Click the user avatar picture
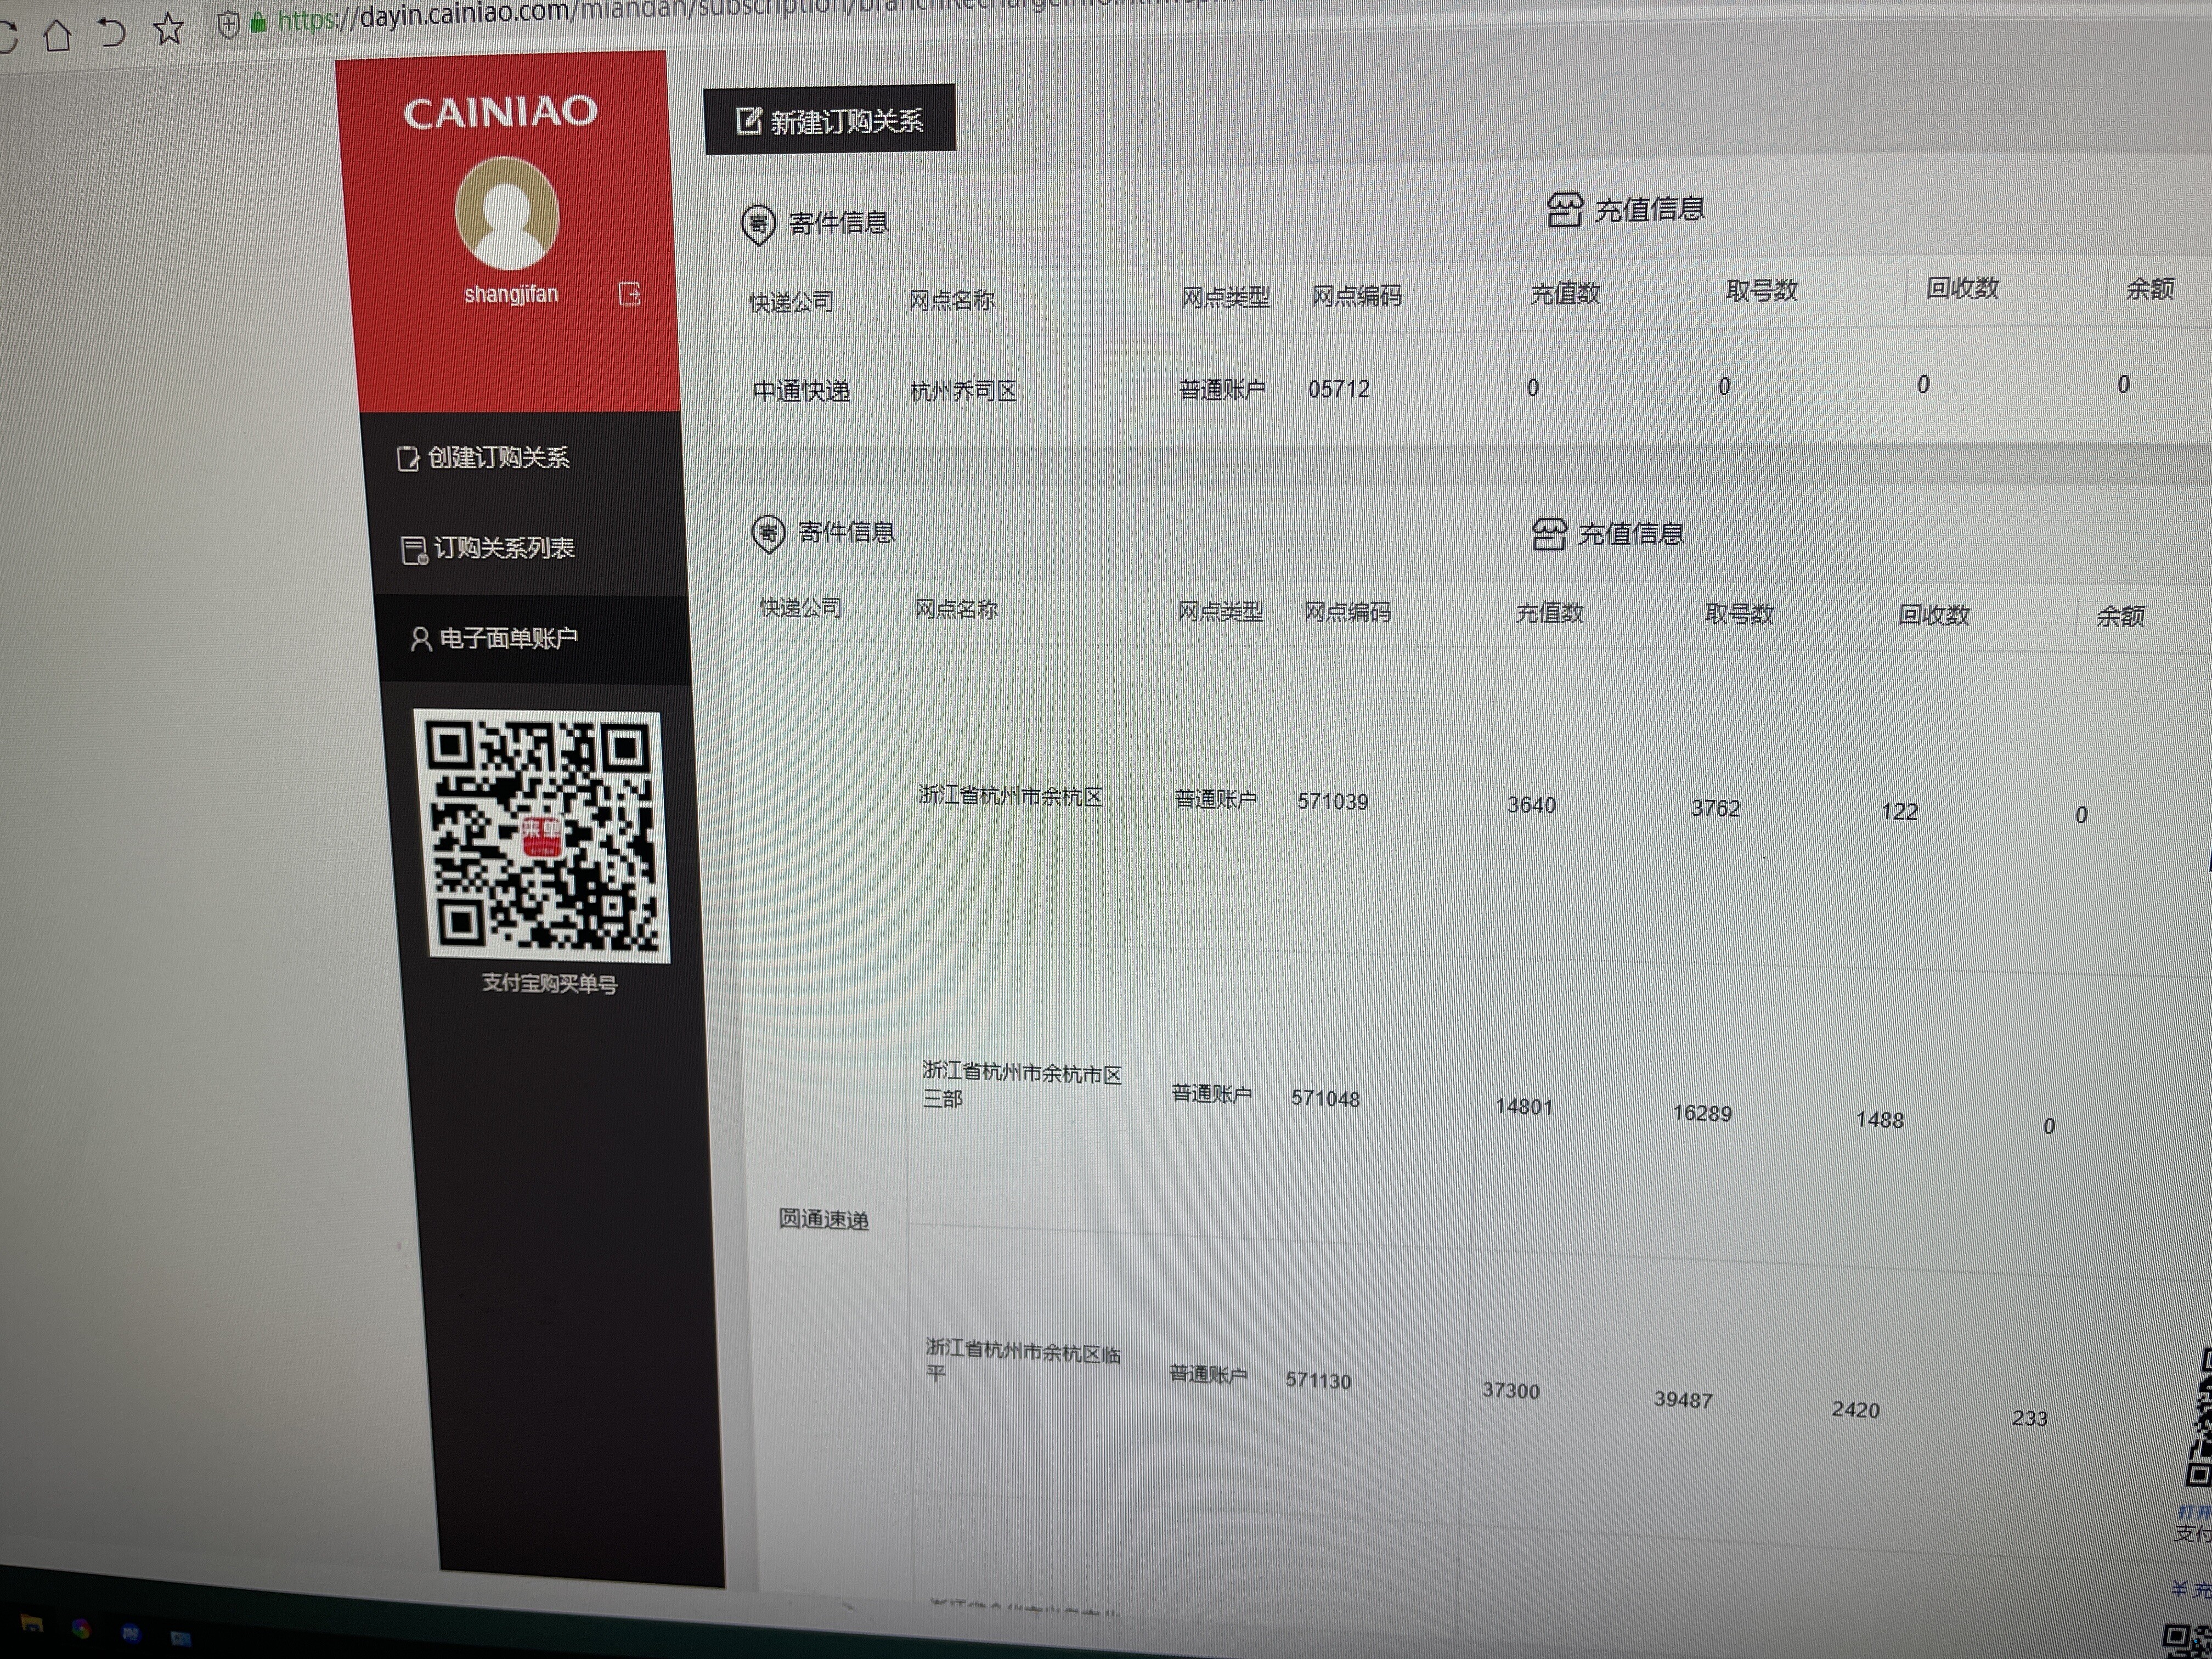 (507, 213)
